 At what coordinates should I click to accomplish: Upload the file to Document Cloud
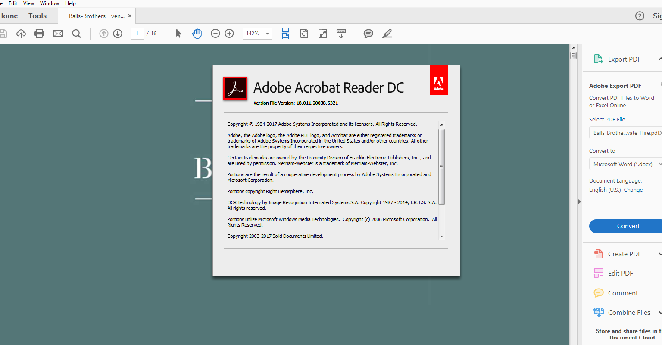[x=21, y=33]
